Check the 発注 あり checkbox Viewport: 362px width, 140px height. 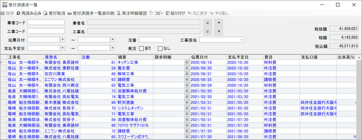point(142,48)
